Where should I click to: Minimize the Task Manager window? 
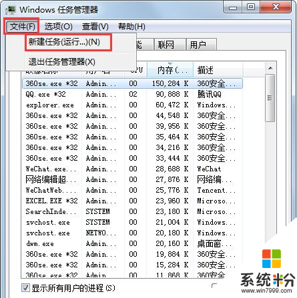point(233,7)
